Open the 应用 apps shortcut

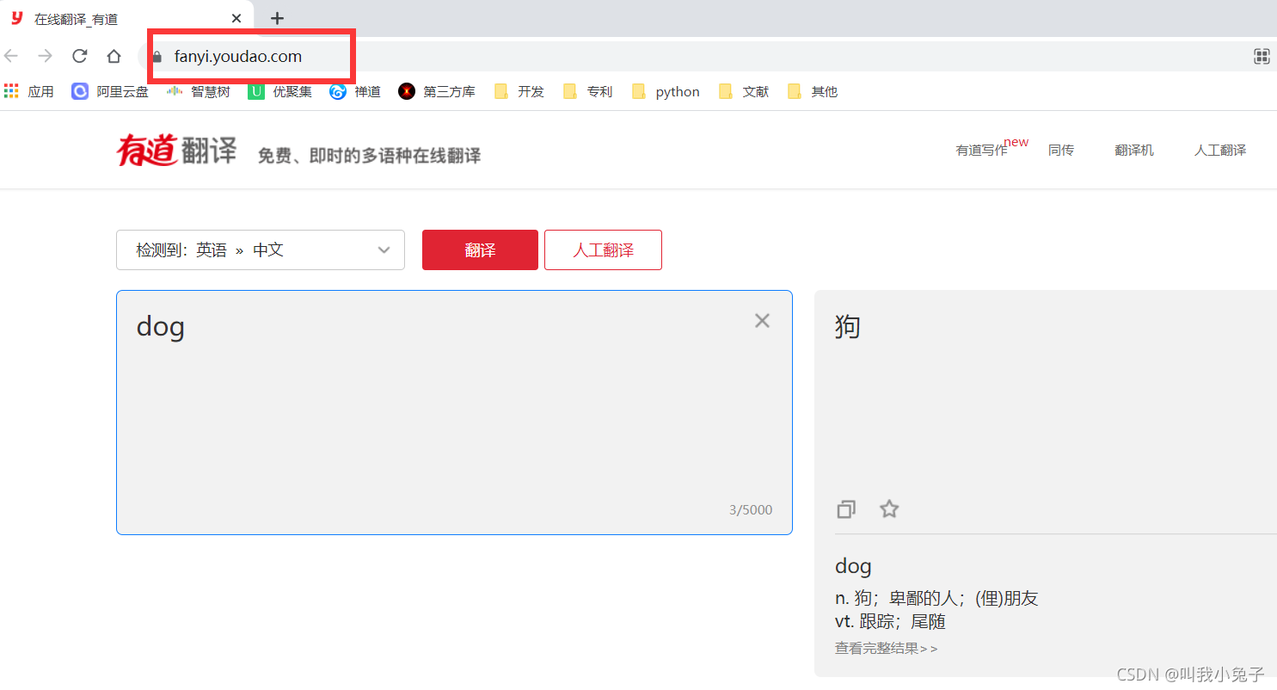coord(29,91)
